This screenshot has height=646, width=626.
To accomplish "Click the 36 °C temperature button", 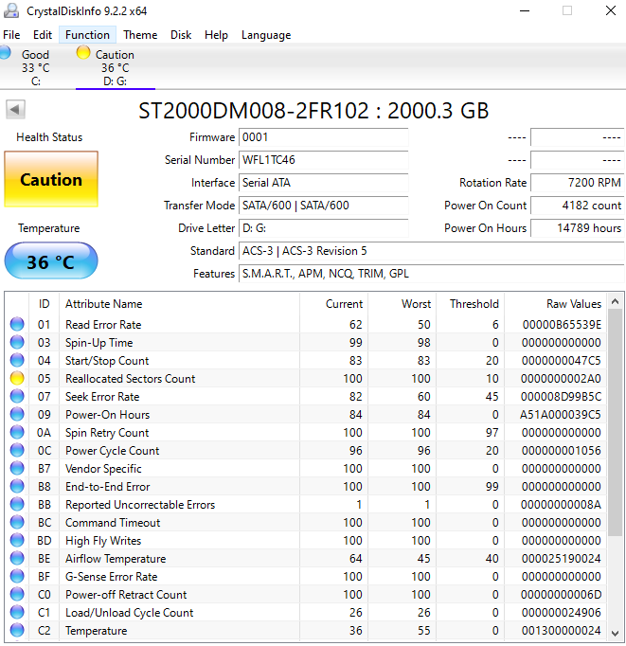I will [51, 261].
